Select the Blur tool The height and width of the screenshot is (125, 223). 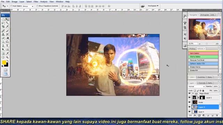pos(3,42)
